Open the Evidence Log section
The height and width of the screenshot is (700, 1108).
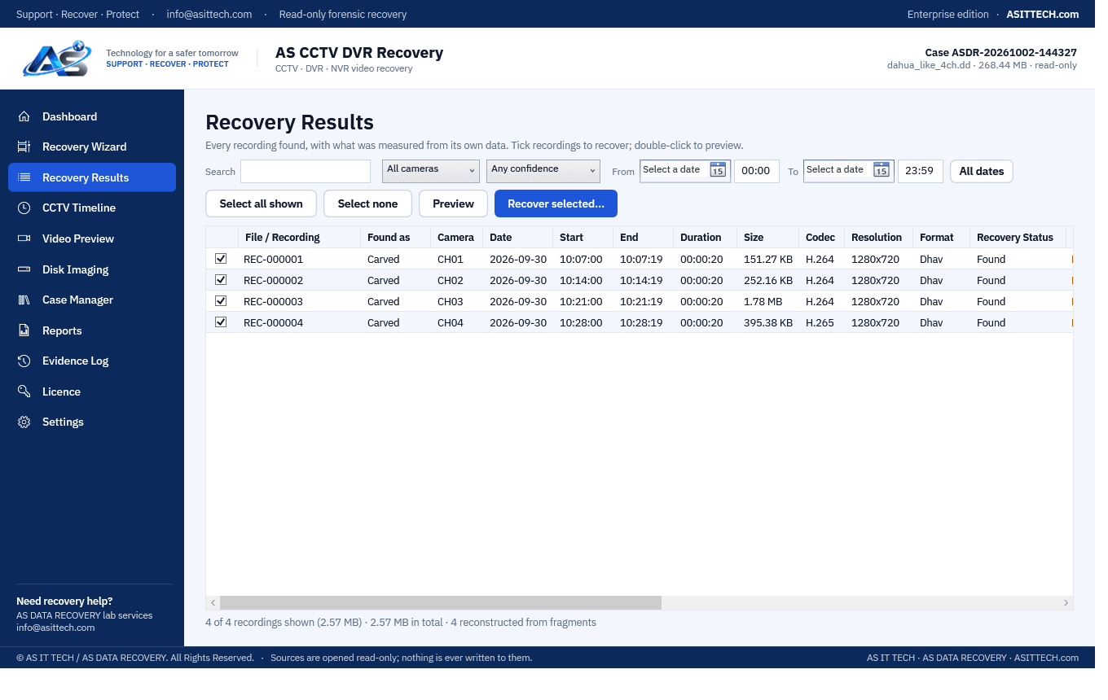[92, 361]
